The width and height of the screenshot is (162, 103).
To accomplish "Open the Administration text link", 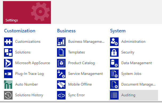I will 133,41.
